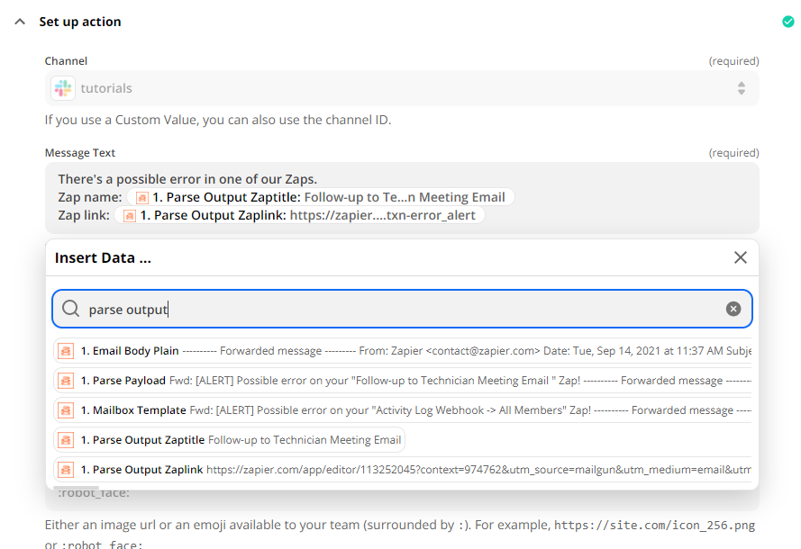Click the channel ID help text
This screenshot has width=801, height=549.
pyautogui.click(x=218, y=120)
